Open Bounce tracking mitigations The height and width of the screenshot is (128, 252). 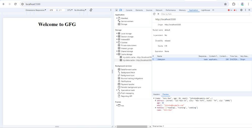132,79
